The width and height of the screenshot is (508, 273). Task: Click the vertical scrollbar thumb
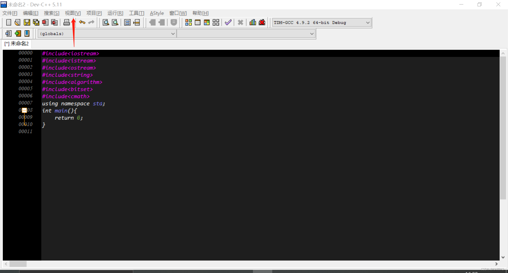point(503,128)
